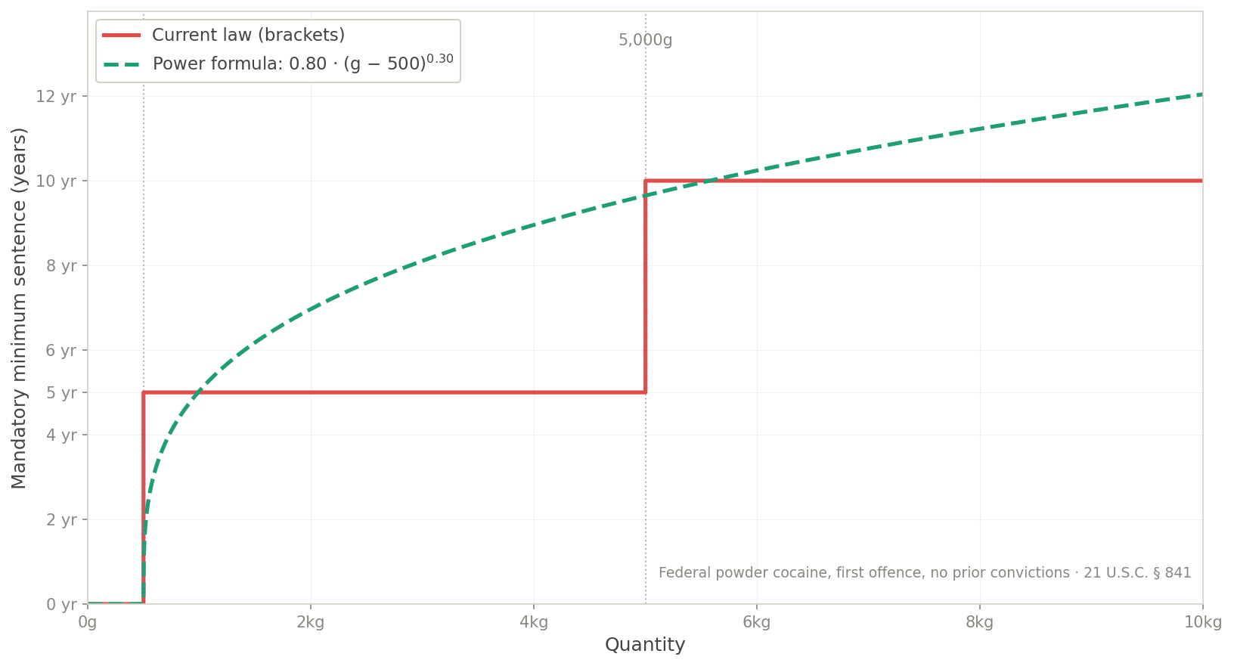The height and width of the screenshot is (666, 1234).
Task: Click the 10 yr y-axis tick label
Action: pyautogui.click(x=57, y=181)
